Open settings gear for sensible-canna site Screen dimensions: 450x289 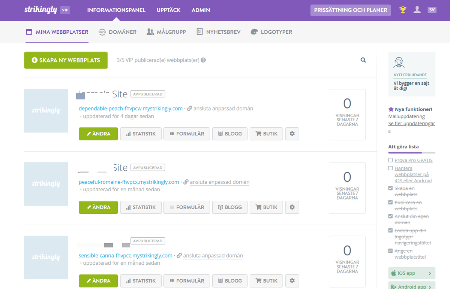[292, 281]
